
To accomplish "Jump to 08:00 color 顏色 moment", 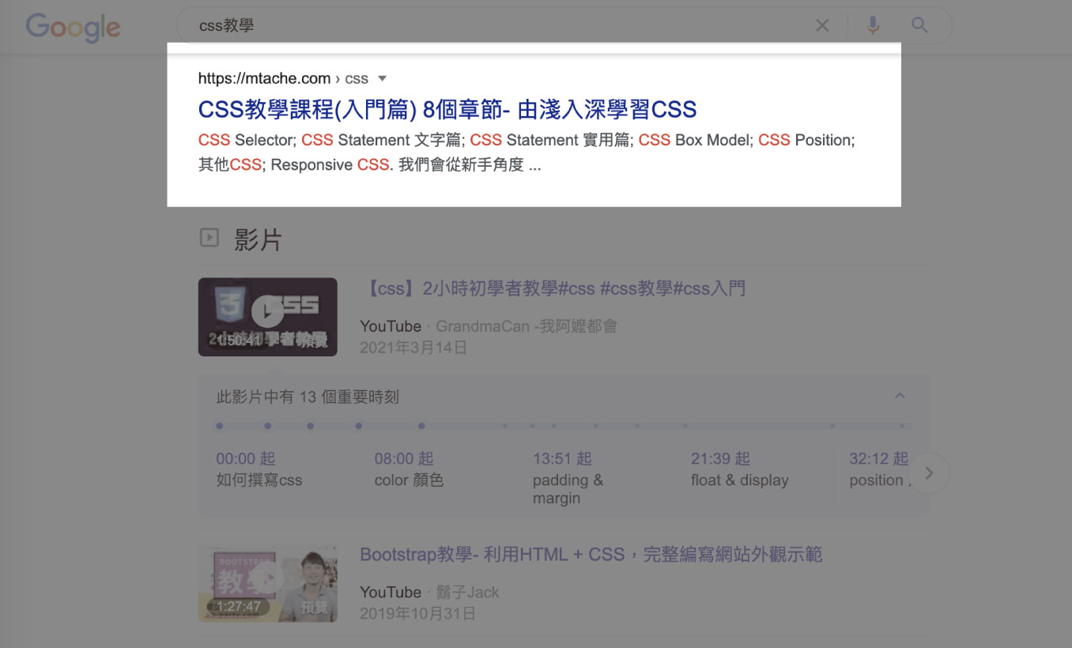I will [409, 469].
